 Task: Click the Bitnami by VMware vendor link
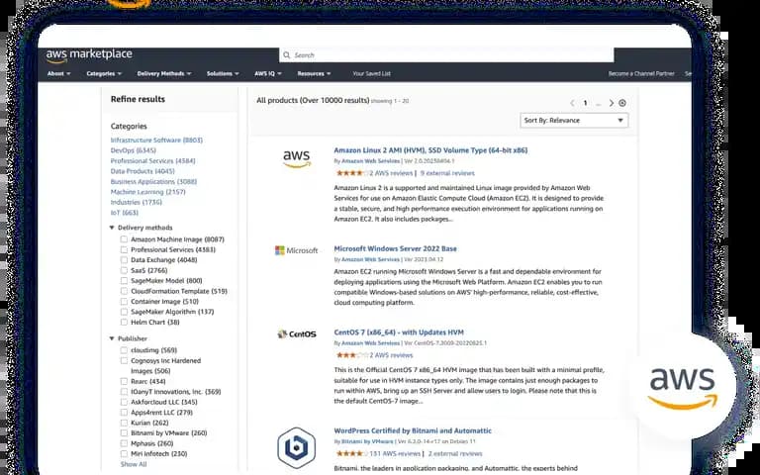(x=367, y=441)
